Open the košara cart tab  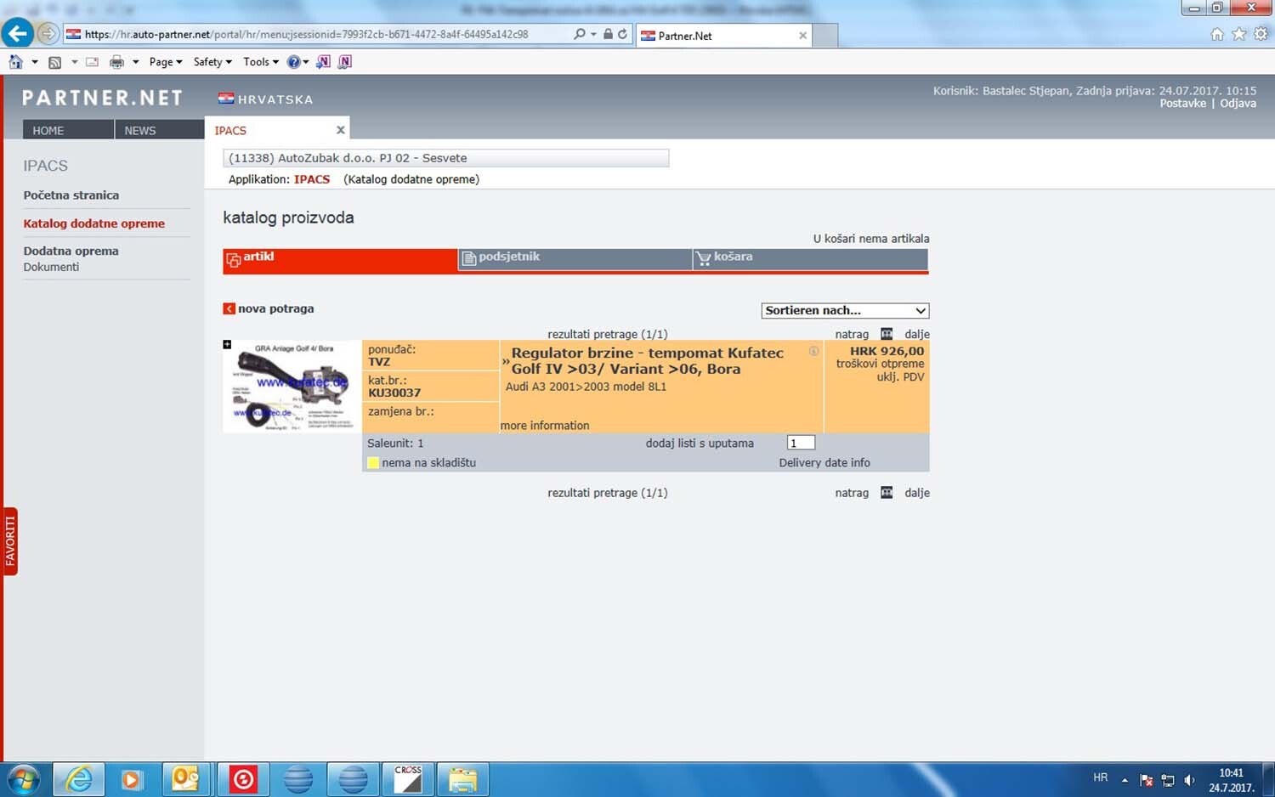810,259
